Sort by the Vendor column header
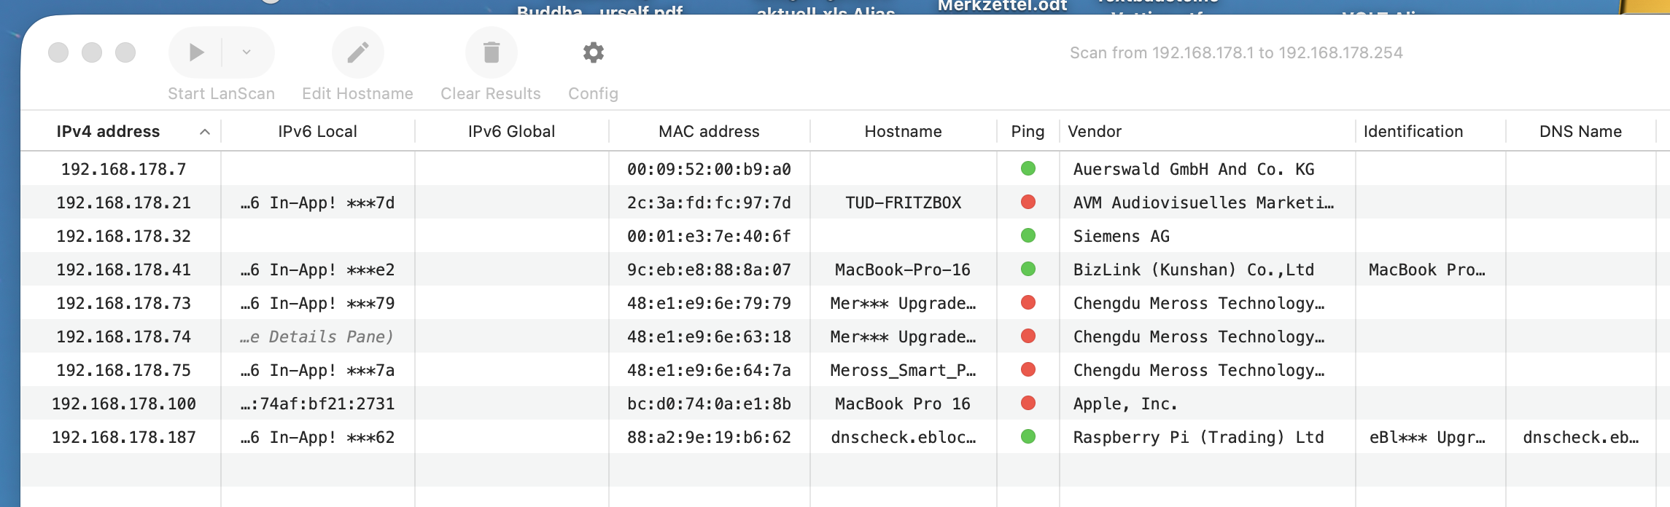This screenshot has width=1670, height=507. 1095,132
